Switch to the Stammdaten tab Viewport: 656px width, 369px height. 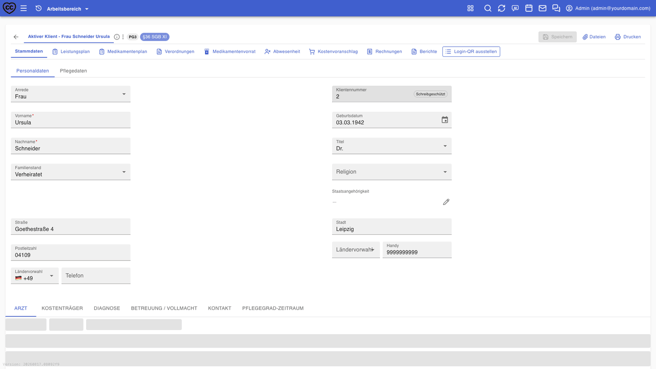pos(29,51)
